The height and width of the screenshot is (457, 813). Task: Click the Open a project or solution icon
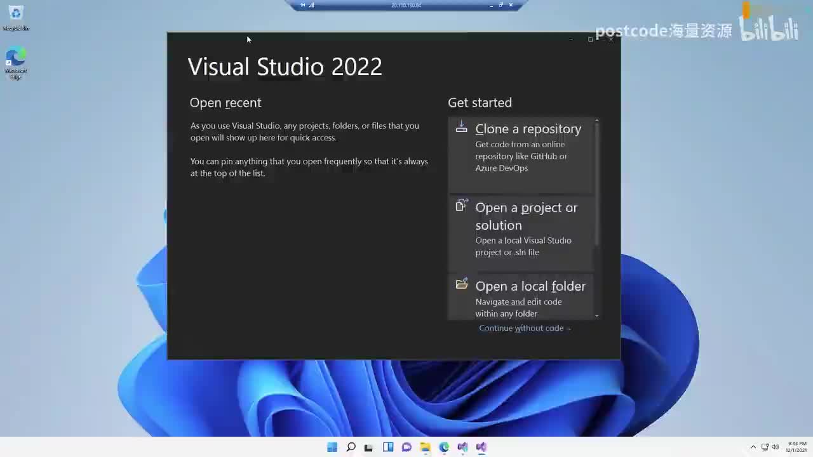click(x=462, y=205)
